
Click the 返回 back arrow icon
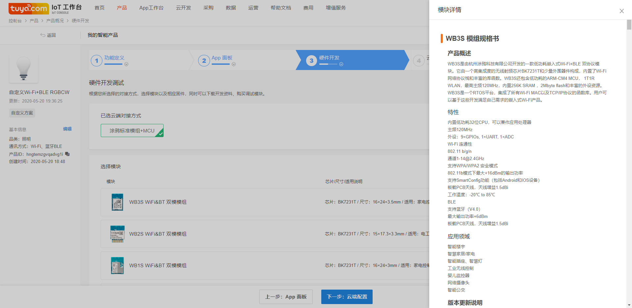(x=42, y=35)
